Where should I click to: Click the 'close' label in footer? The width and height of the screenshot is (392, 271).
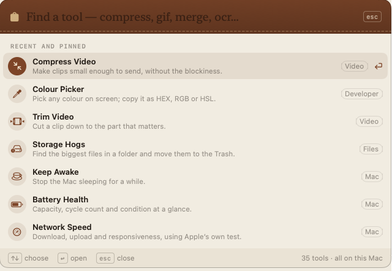click(126, 258)
